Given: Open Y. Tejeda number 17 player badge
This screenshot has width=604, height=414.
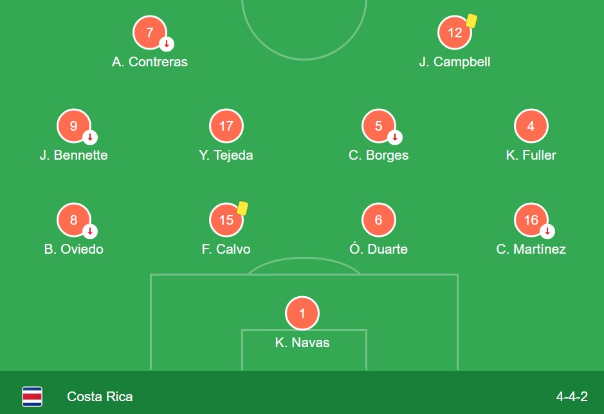Looking at the screenshot, I should pos(226,126).
